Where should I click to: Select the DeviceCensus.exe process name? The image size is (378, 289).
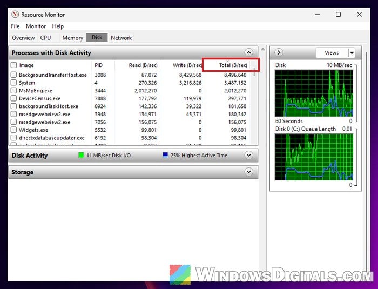point(39,98)
